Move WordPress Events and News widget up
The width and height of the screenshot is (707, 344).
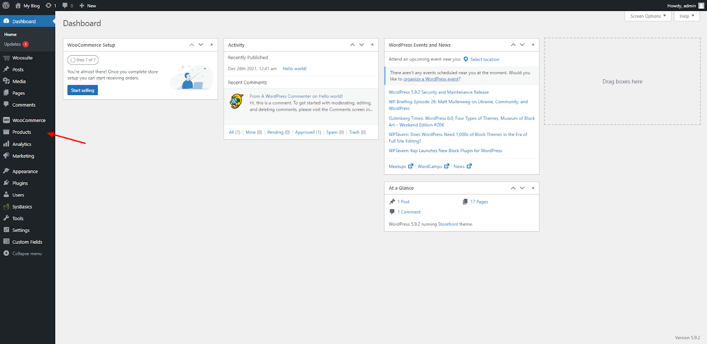pyautogui.click(x=513, y=45)
